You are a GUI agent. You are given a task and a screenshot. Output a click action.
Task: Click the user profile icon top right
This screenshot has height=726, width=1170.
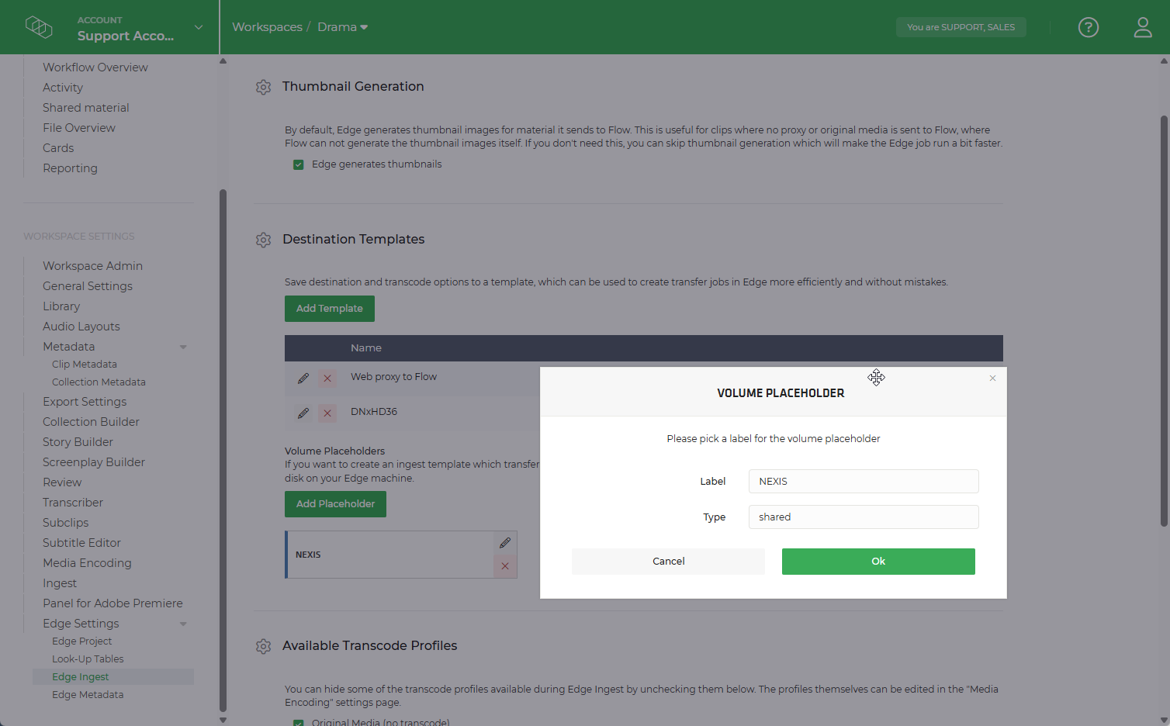pos(1143,27)
